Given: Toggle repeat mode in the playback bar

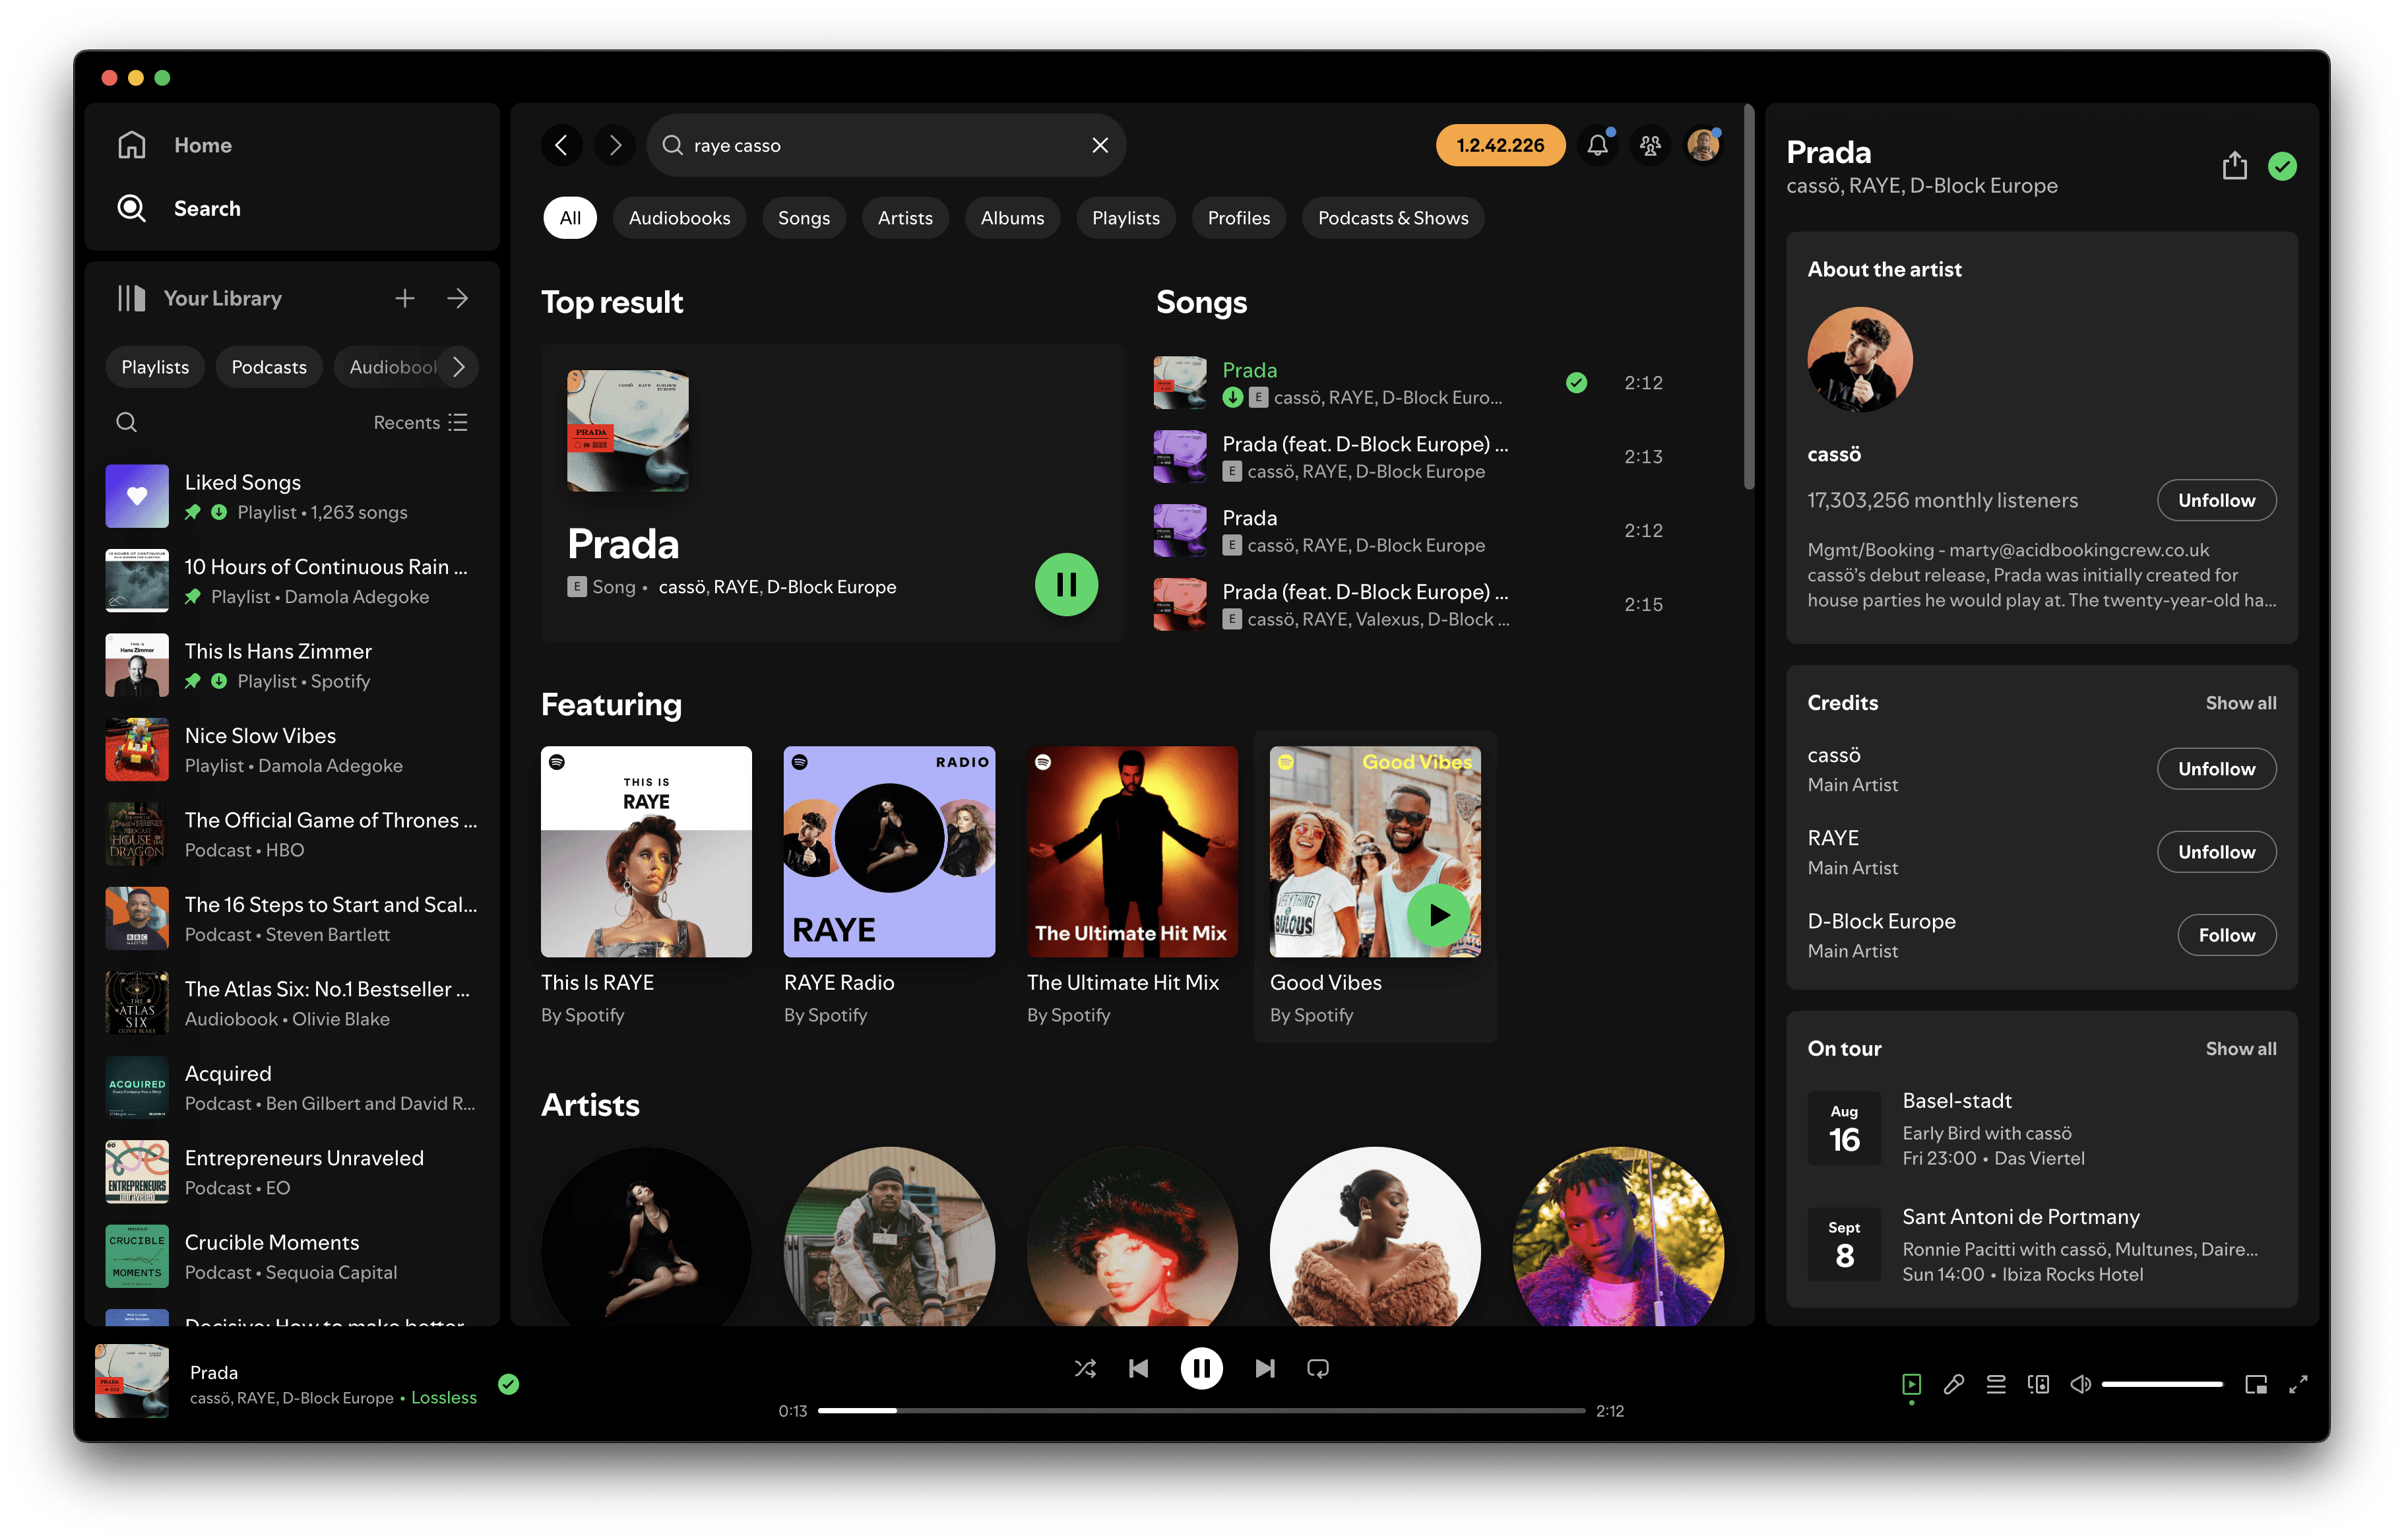Looking at the screenshot, I should pyautogui.click(x=1317, y=1368).
